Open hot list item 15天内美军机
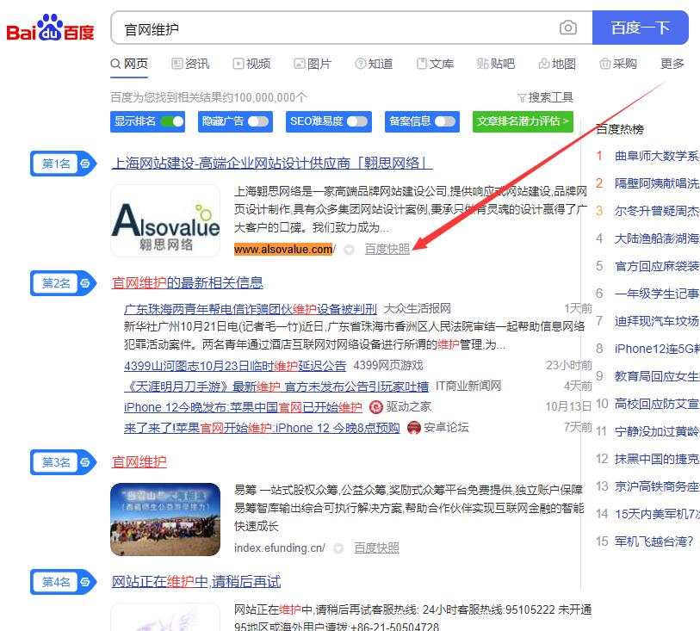 pyautogui.click(x=656, y=514)
